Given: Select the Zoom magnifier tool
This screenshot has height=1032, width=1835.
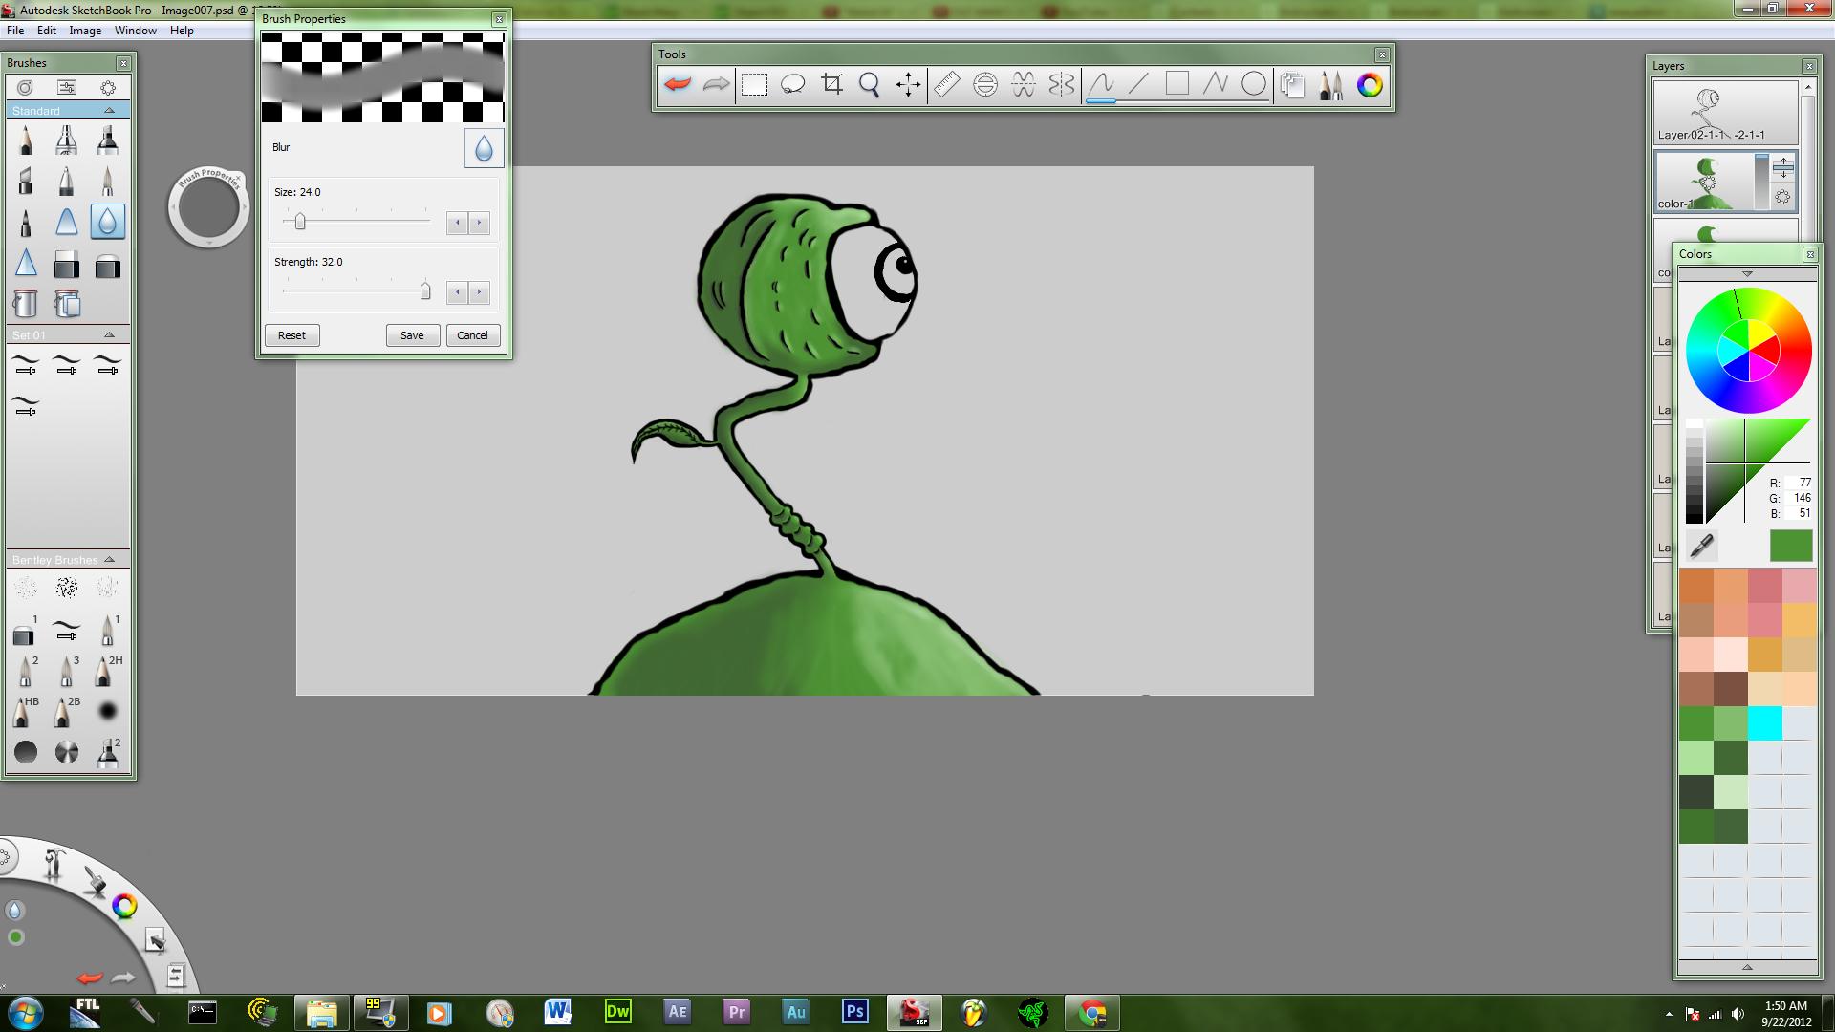Looking at the screenshot, I should tap(870, 84).
